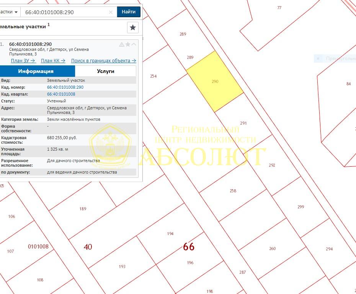Viewport: 356px width, 294px height.
Task: Click the warning triangle icon on result 1
Action: tap(122, 44)
